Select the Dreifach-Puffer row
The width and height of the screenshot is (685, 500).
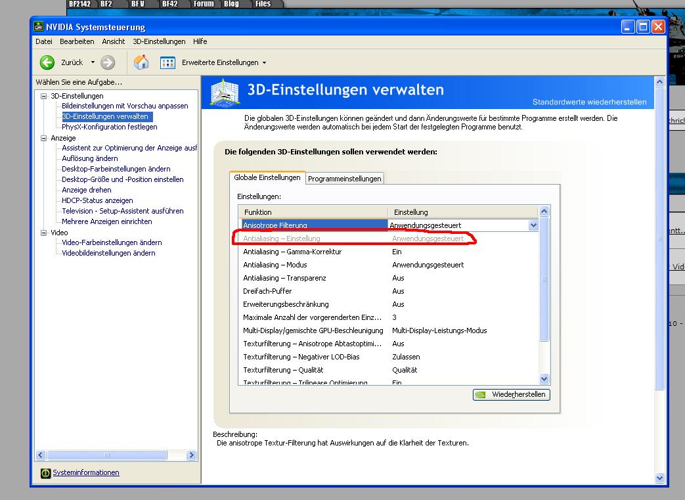coord(389,291)
